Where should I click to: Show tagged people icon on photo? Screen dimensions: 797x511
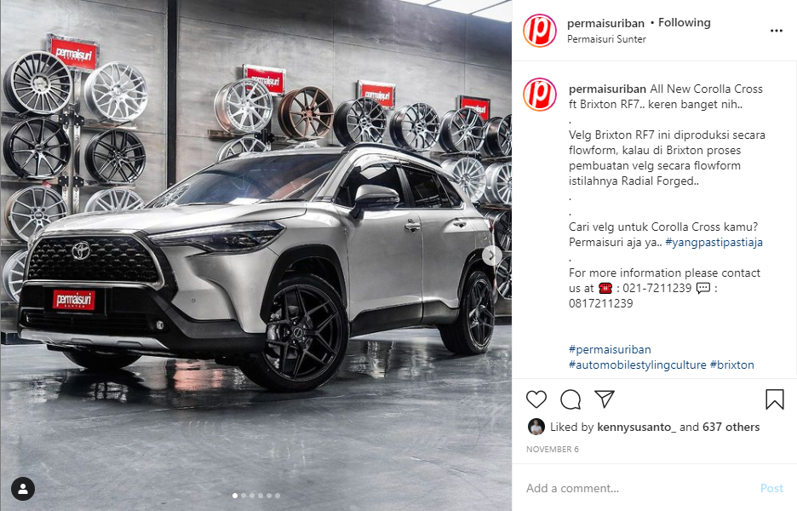[23, 489]
